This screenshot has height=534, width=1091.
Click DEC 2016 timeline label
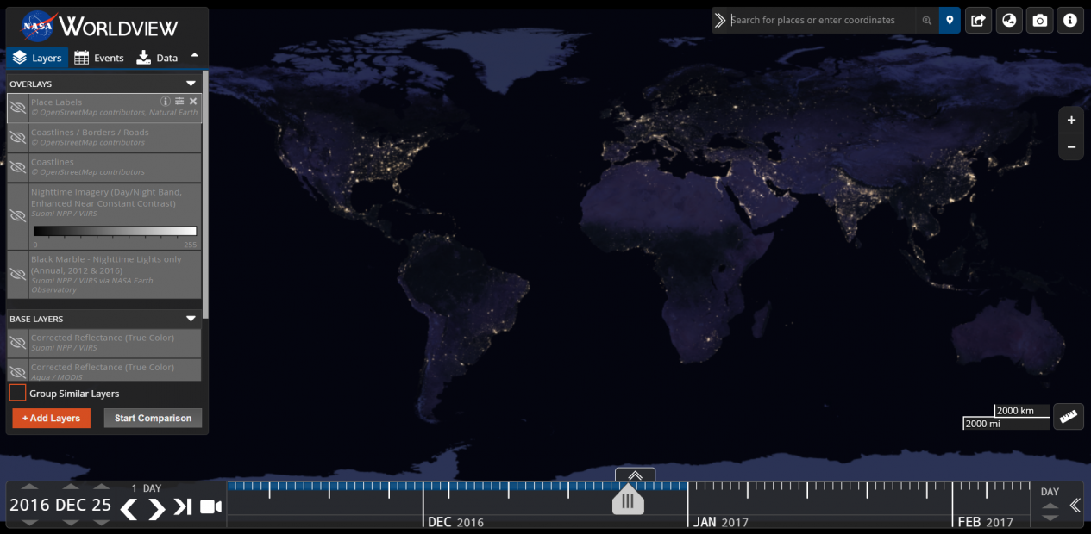[456, 522]
